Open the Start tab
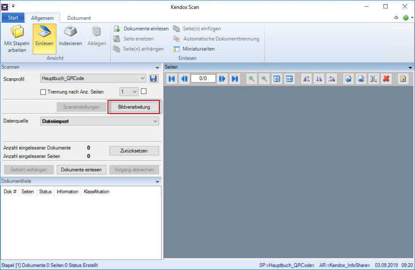The height and width of the screenshot is (270, 415). click(13, 18)
